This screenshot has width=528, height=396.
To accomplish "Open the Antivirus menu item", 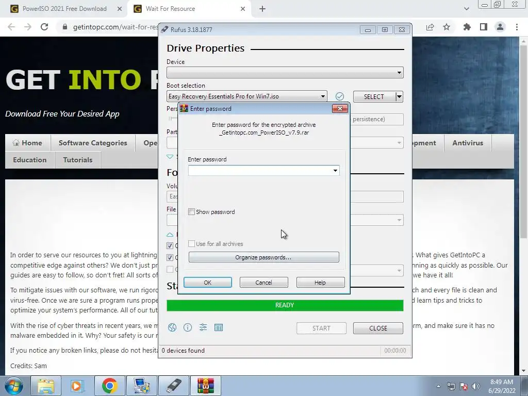I will [x=468, y=143].
